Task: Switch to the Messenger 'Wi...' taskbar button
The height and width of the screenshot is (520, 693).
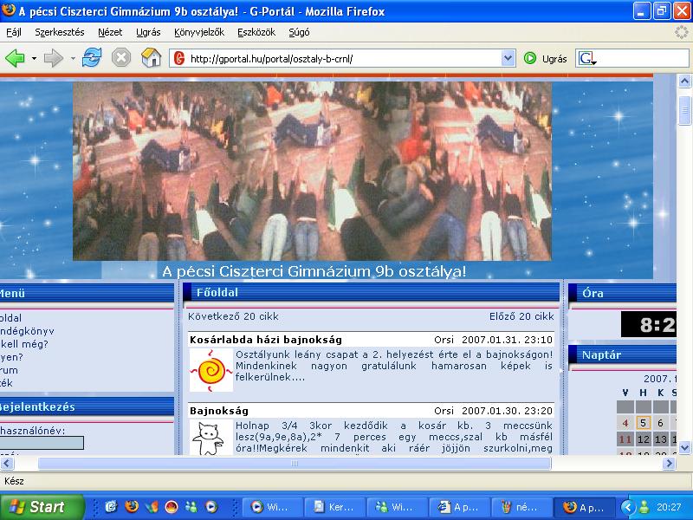Action: [x=396, y=507]
